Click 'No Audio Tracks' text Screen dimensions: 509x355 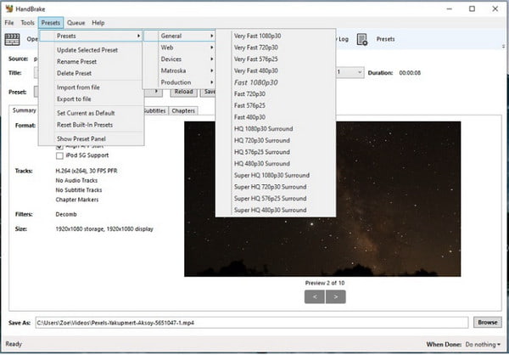click(x=76, y=180)
